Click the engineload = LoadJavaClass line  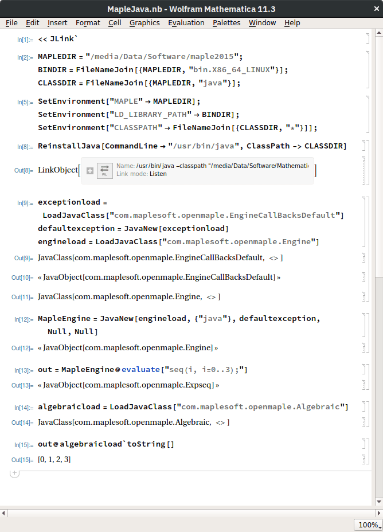(178, 241)
